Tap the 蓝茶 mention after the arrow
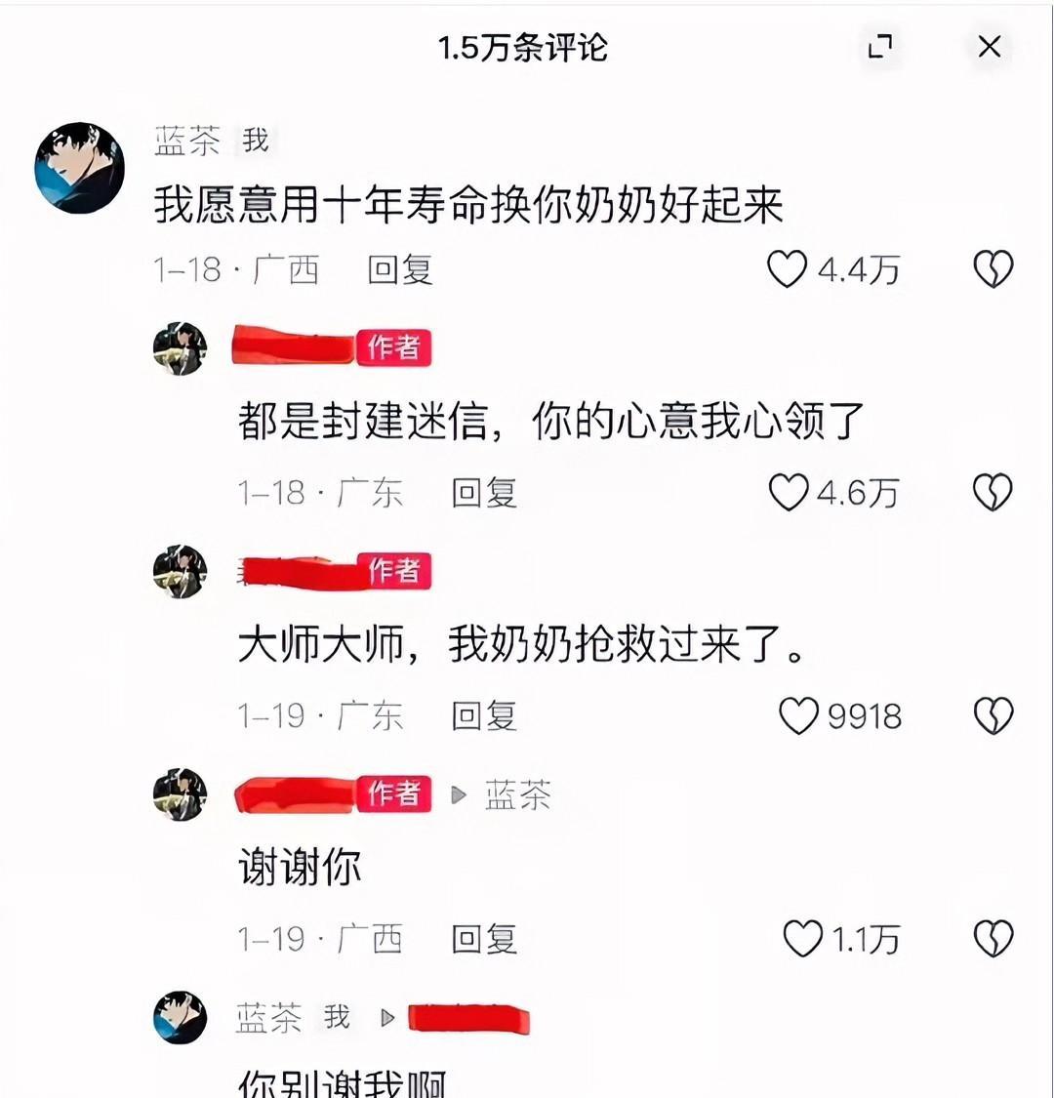This screenshot has height=1098, width=1054. 517,794
